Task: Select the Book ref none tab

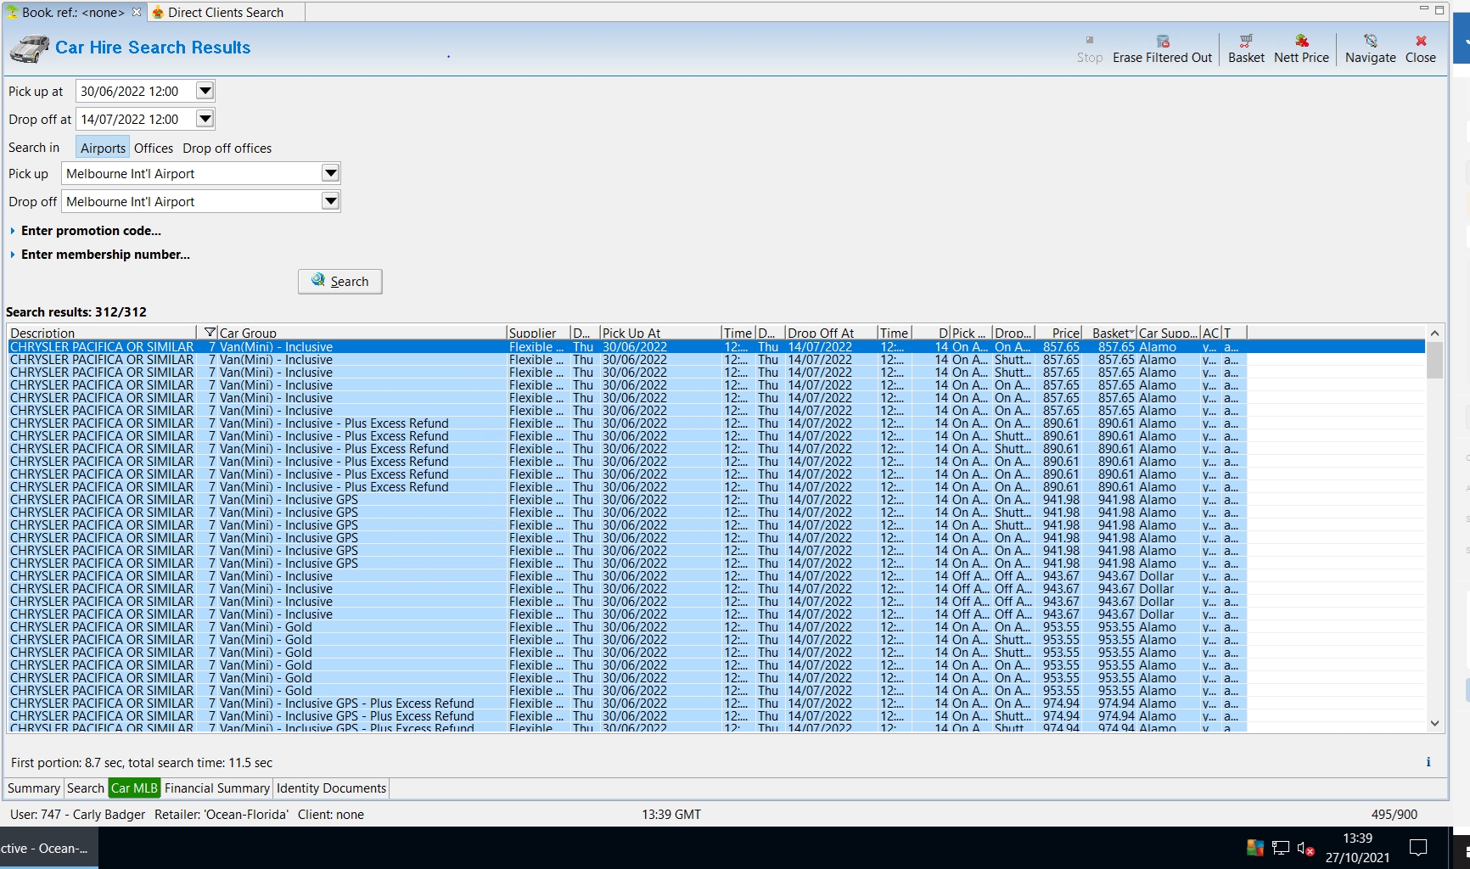Action: coord(73,12)
